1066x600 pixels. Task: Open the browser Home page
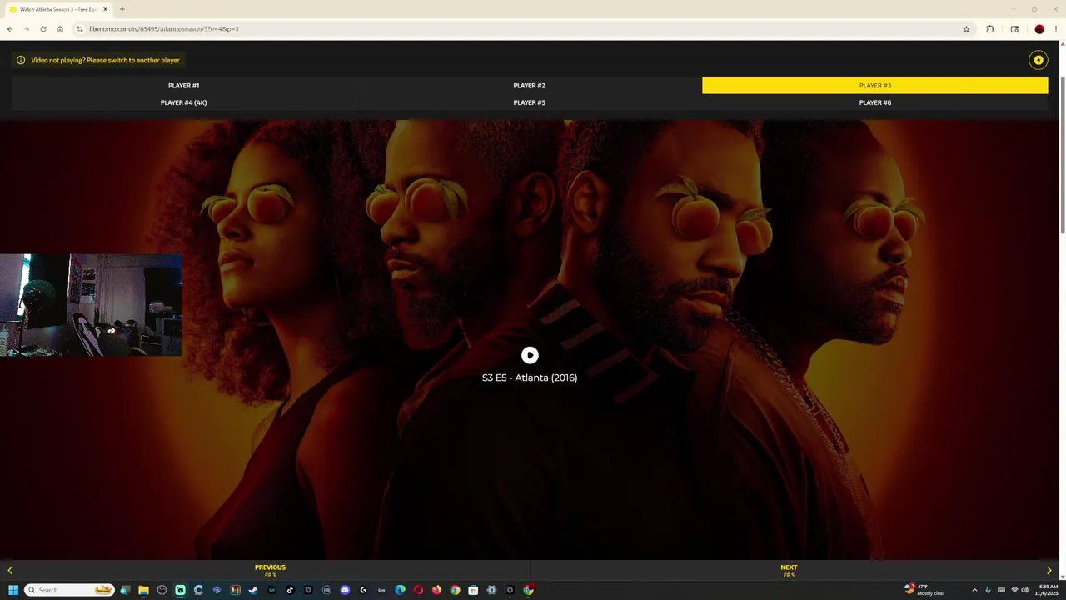(x=60, y=29)
